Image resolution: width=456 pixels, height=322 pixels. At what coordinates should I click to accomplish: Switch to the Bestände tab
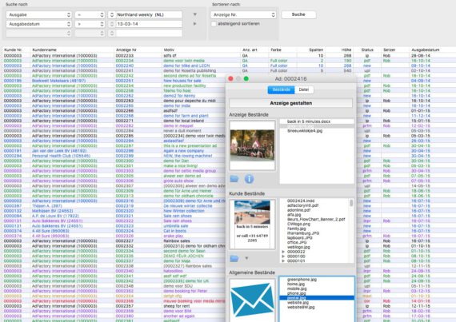(x=281, y=89)
